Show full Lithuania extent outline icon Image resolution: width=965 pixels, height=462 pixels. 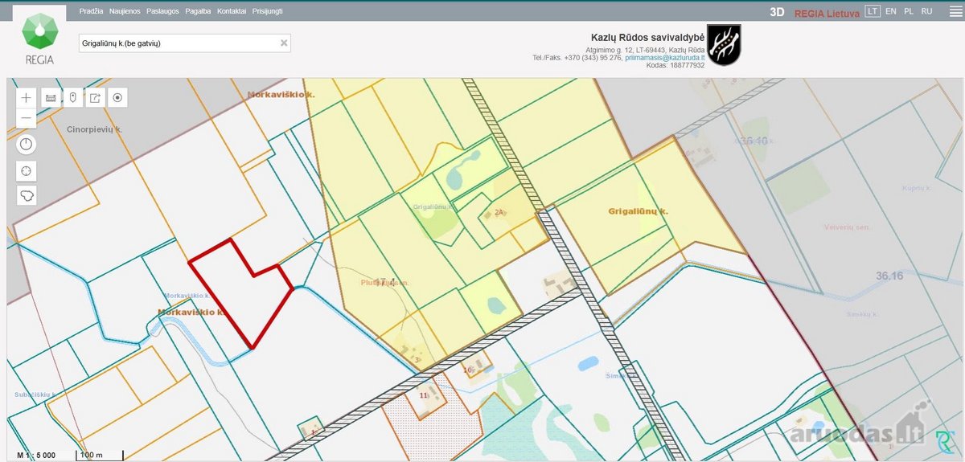click(27, 195)
